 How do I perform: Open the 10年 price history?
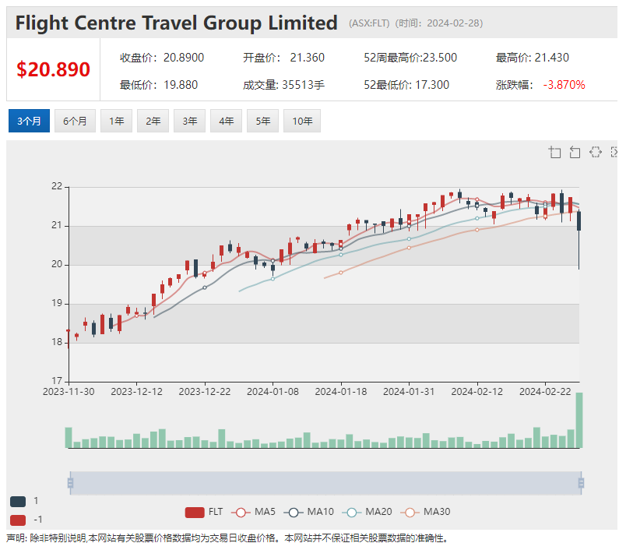[302, 121]
